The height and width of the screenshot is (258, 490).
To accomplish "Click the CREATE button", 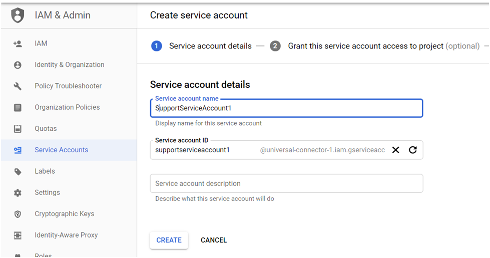I will click(x=169, y=240).
